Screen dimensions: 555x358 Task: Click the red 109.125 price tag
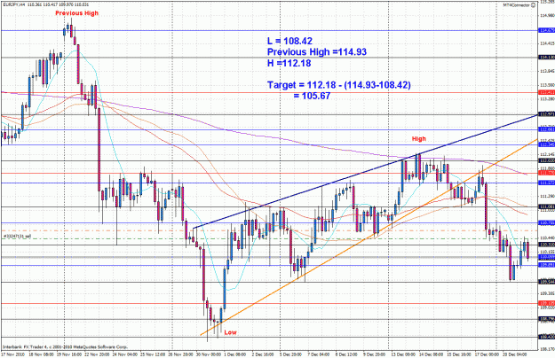546,303
